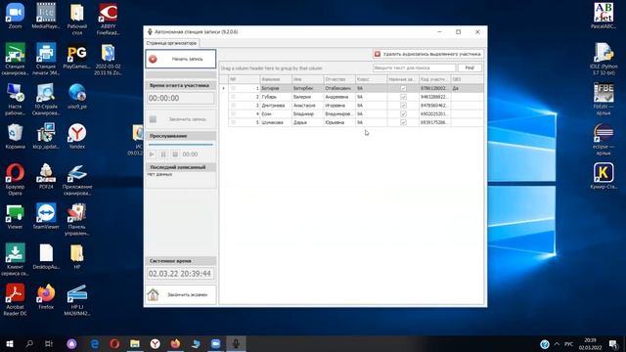Viewport: 626px width, 352px height.
Task: Click the pause button under Прослушивание
Action: (x=163, y=154)
